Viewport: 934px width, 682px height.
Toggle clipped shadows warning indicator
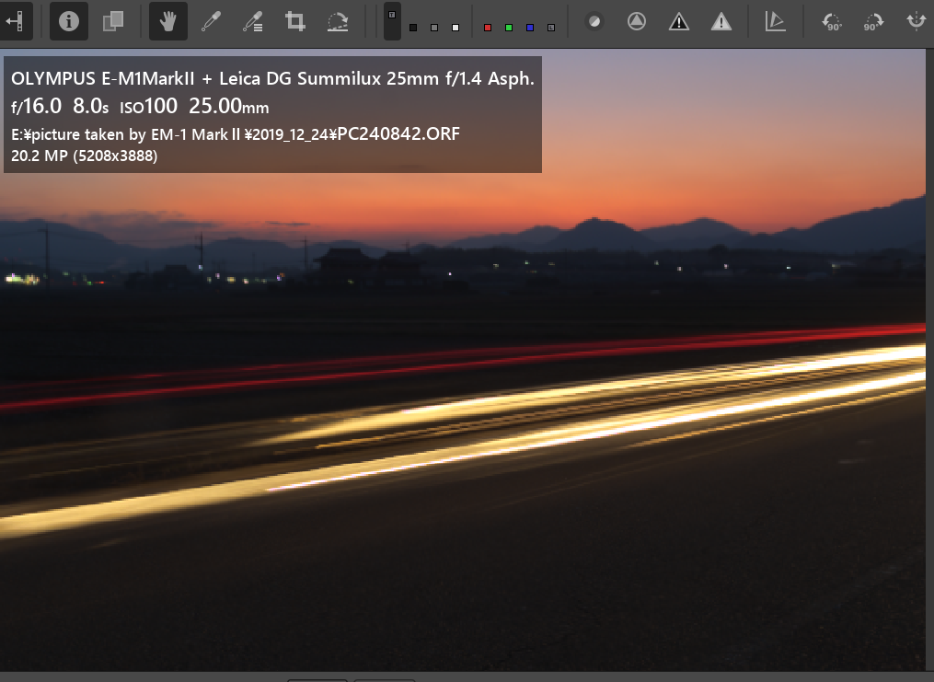pos(679,21)
